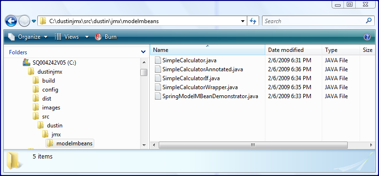379x176 pixels.
Task: Select the images folder in tree
Action: point(51,108)
